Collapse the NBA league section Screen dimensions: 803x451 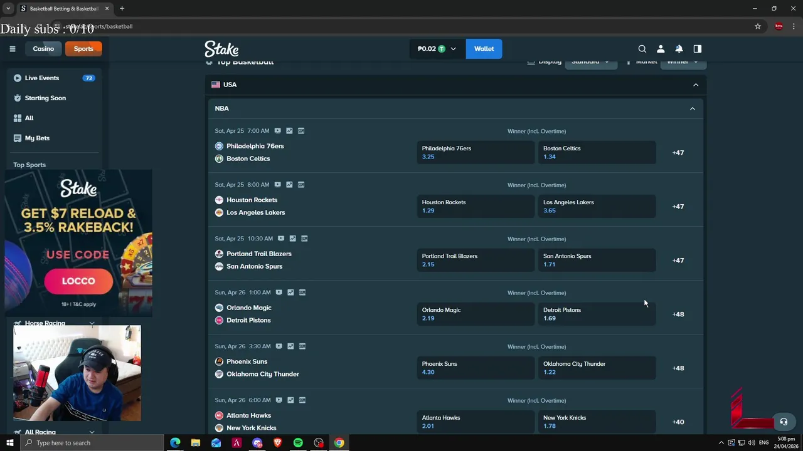(693, 108)
